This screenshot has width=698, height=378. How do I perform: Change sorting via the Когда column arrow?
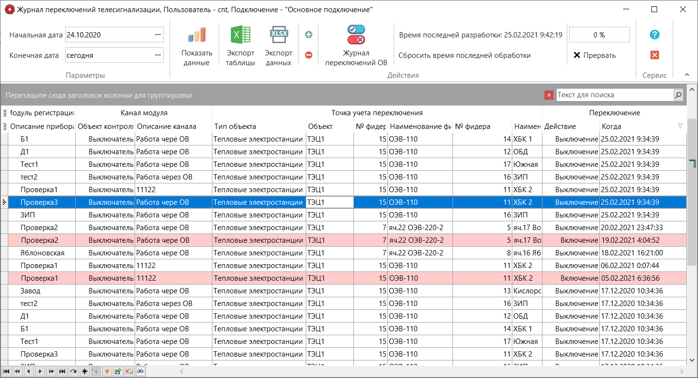pyautogui.click(x=680, y=126)
